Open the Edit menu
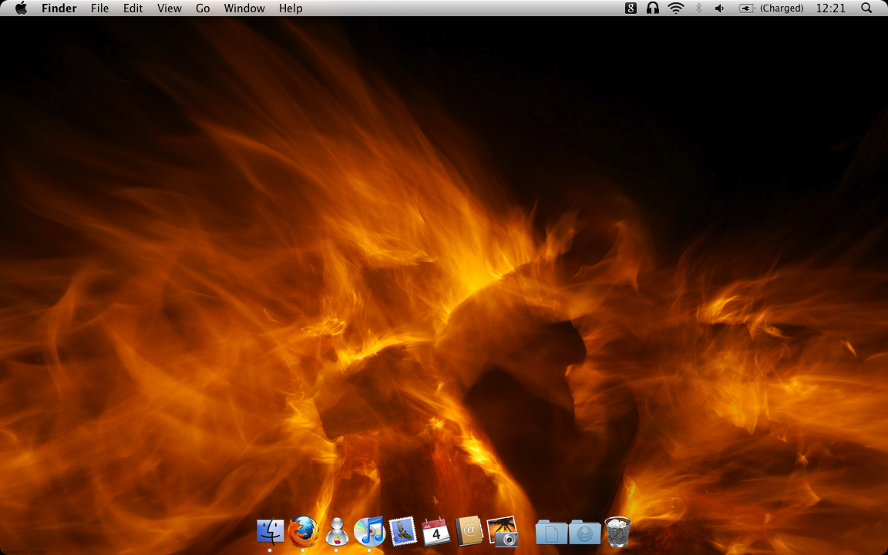Viewport: 888px width, 555px height. (133, 8)
